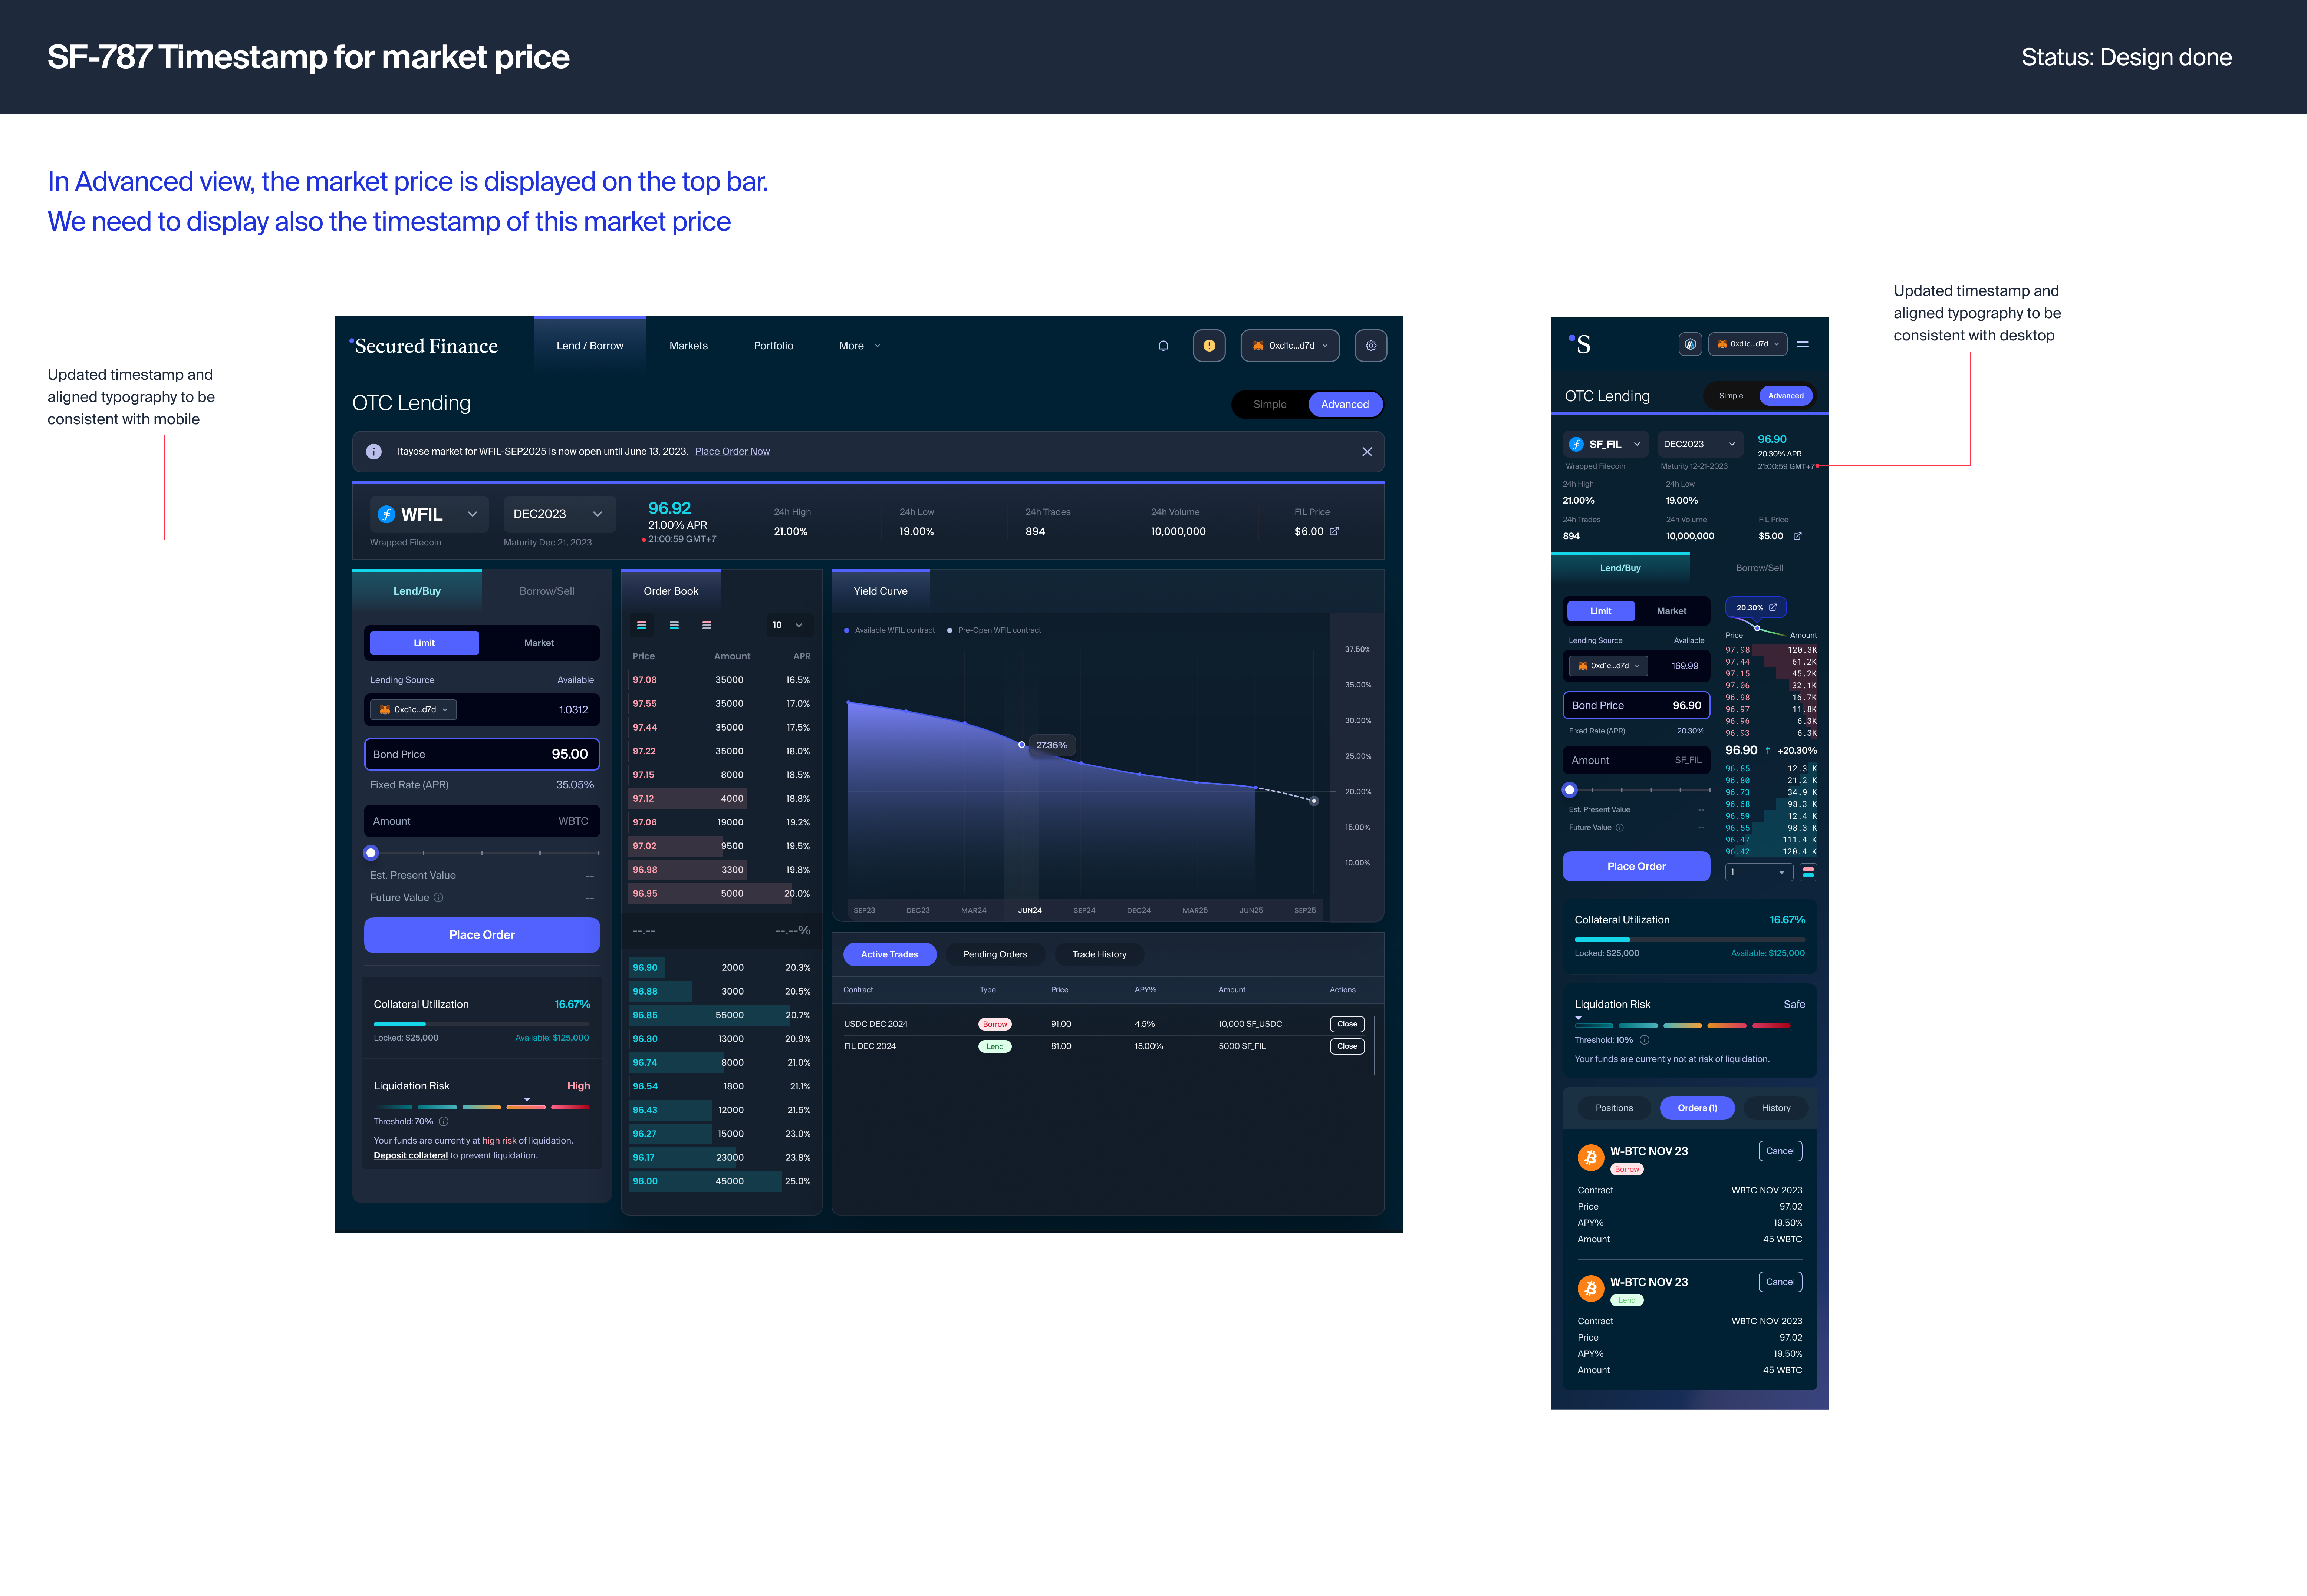Image resolution: width=2307 pixels, height=1596 pixels.
Task: Open desktop Lending Source wallet dropdown
Action: pos(414,710)
